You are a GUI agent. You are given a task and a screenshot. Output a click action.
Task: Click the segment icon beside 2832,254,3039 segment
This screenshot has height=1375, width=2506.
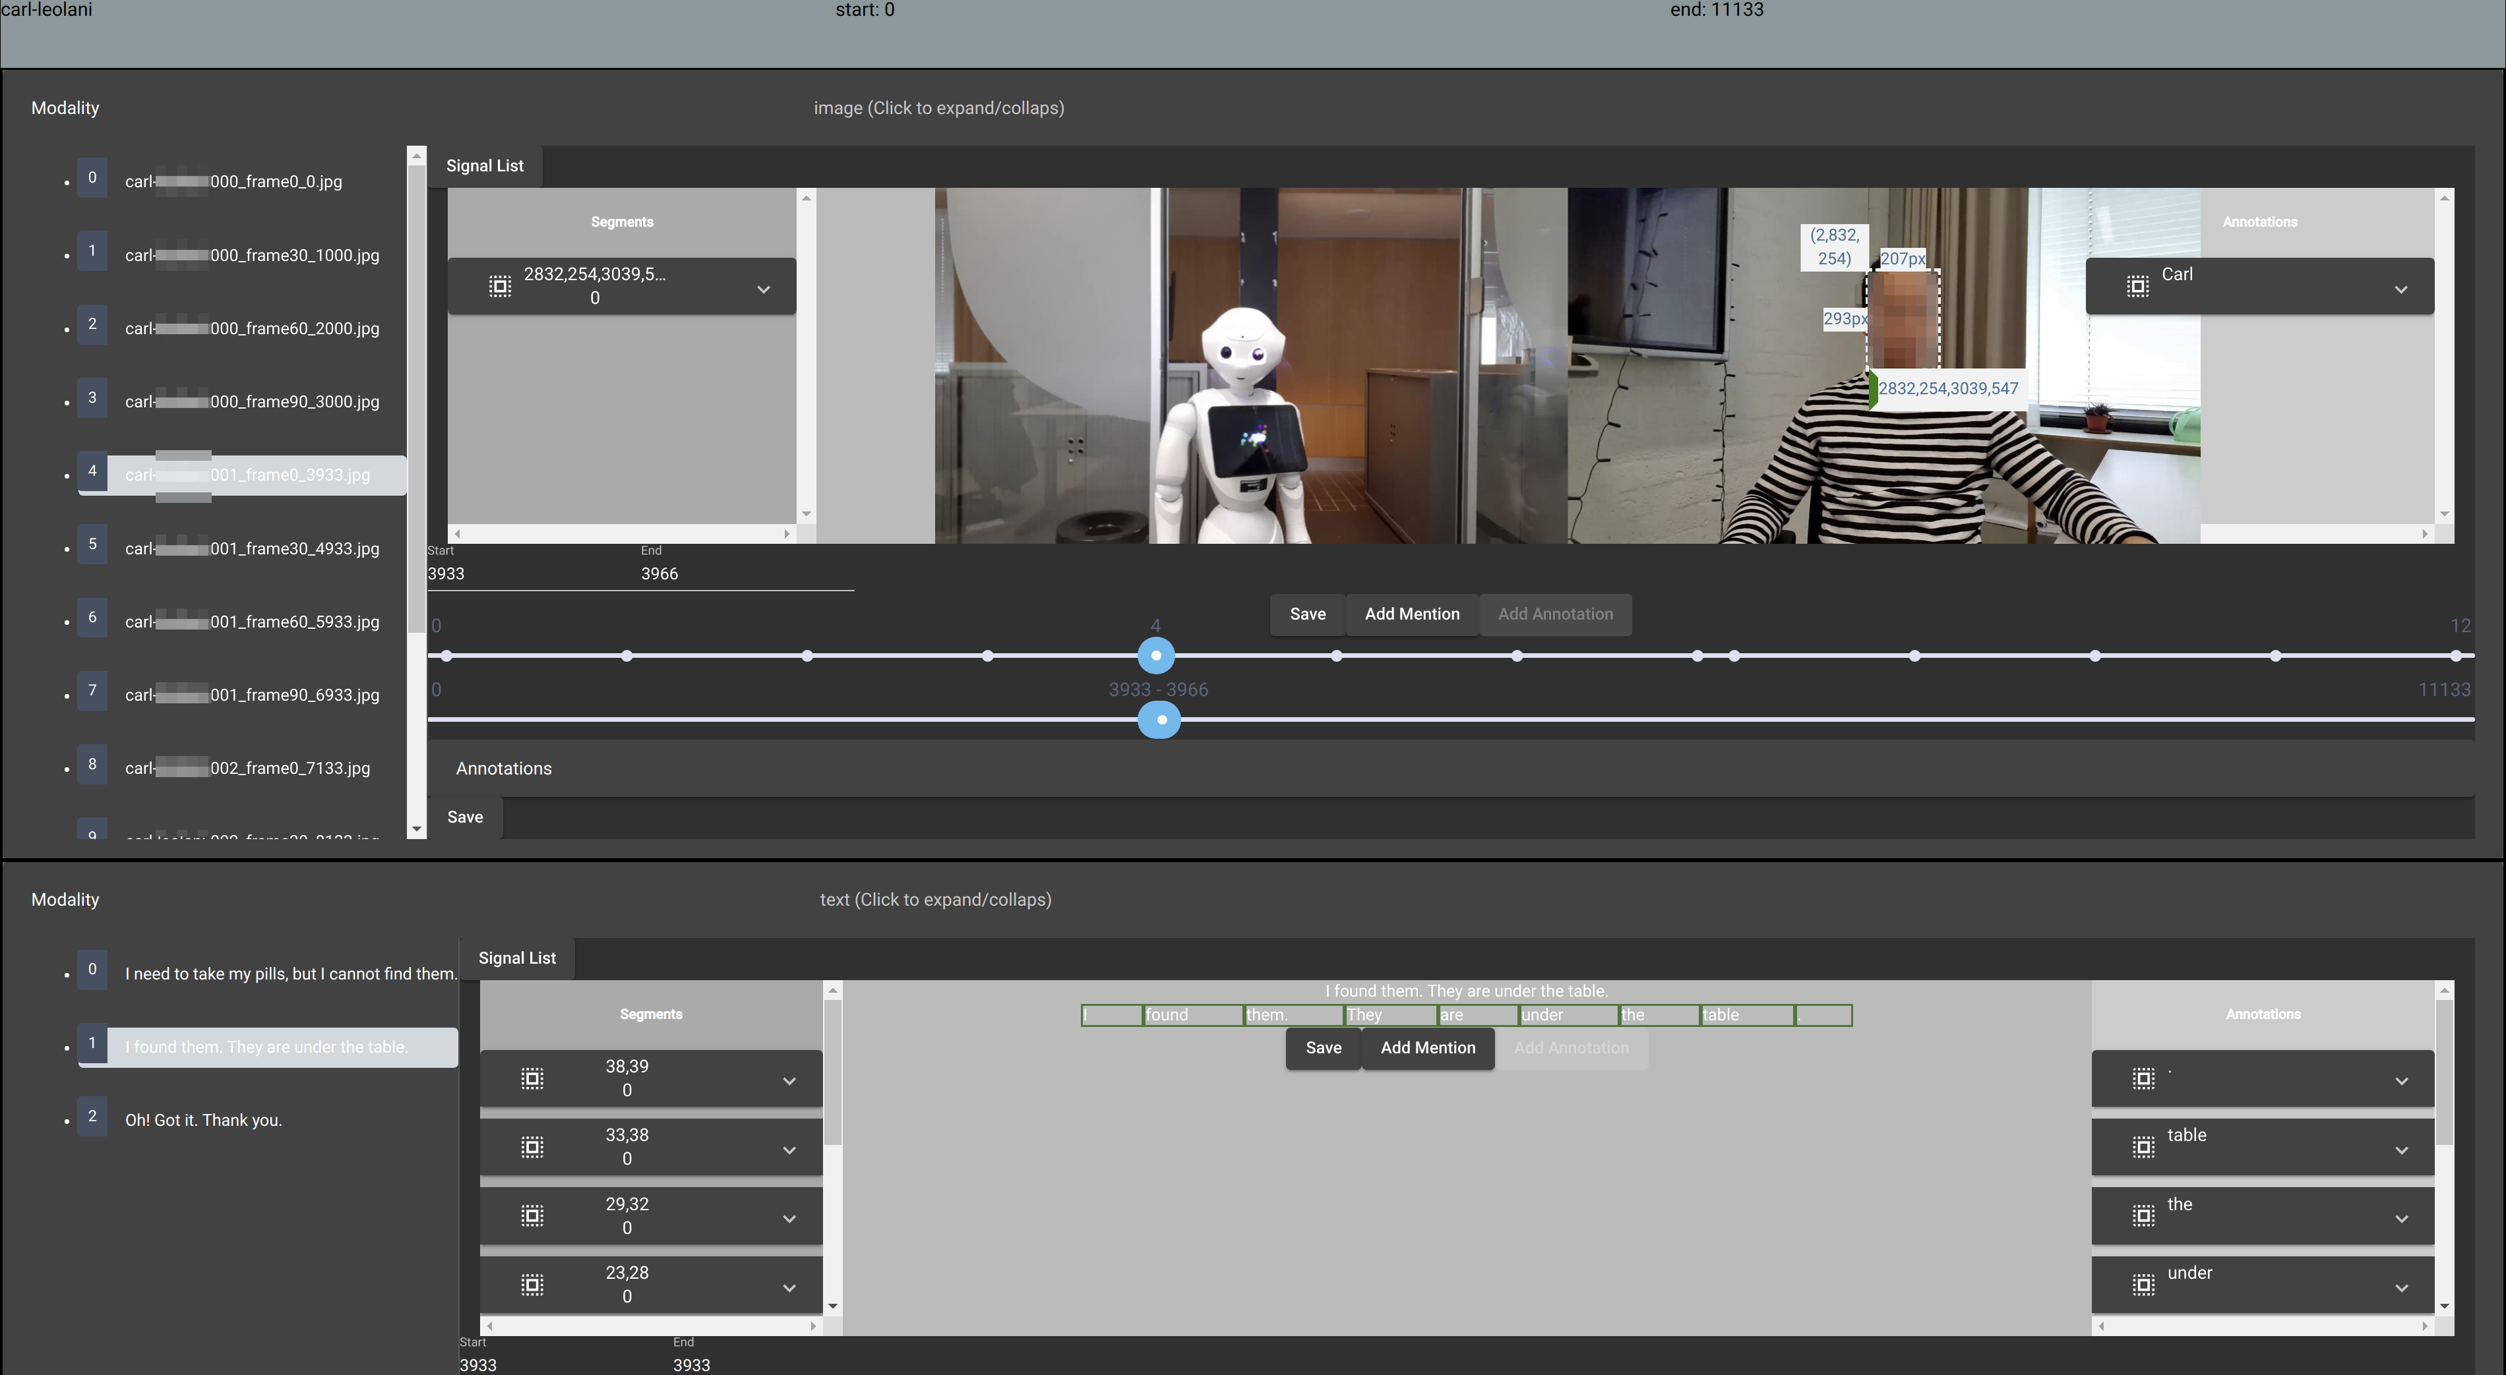(500, 286)
